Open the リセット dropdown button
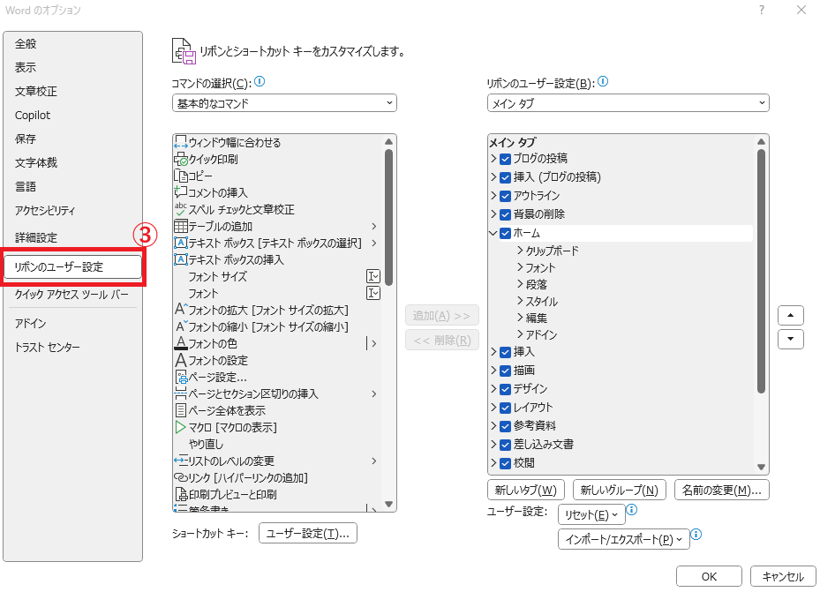820x592 pixels. [x=591, y=514]
